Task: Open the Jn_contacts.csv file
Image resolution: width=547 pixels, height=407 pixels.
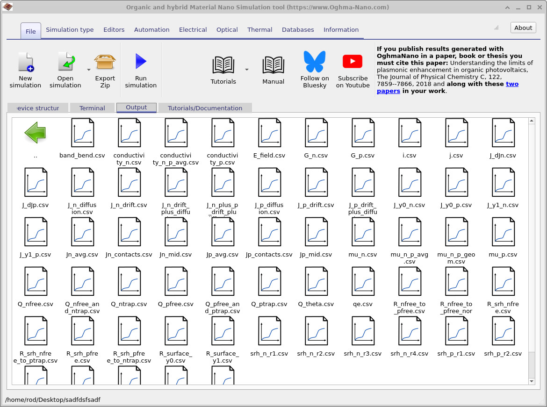Action: coord(129,231)
